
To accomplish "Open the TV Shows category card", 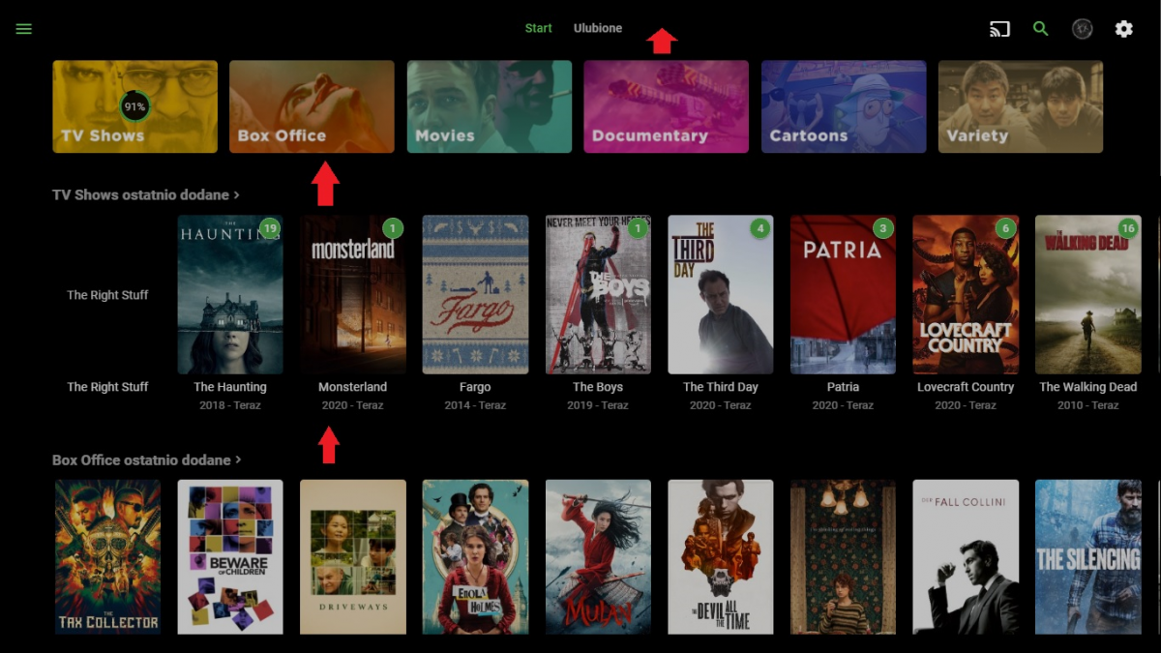I will [135, 106].
